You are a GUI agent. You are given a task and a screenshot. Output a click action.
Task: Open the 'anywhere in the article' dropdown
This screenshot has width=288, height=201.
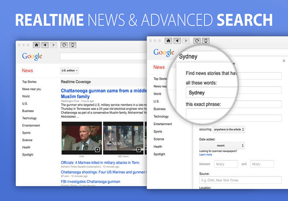click(228, 130)
